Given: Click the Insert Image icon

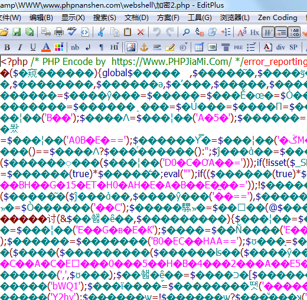Looking at the screenshot, I should coord(131,47).
